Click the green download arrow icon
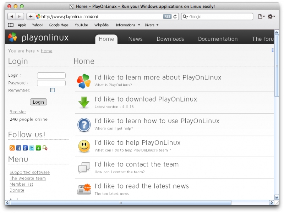 click(84, 103)
